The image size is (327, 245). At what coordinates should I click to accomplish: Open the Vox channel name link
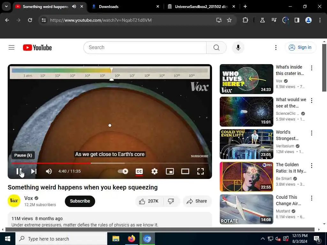28,198
